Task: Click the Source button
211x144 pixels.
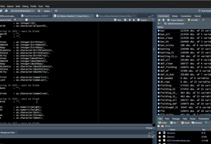Action: tap(142, 20)
